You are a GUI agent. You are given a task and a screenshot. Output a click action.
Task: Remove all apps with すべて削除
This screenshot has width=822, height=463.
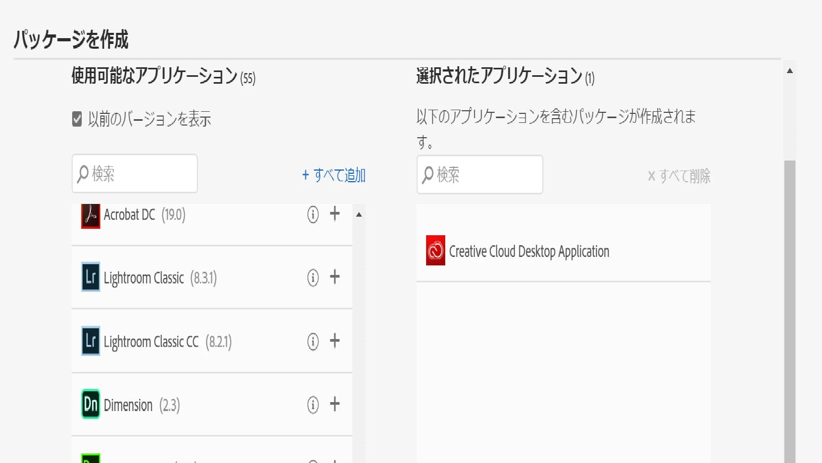[x=679, y=176]
